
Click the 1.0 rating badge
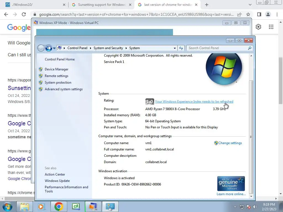point(150,102)
